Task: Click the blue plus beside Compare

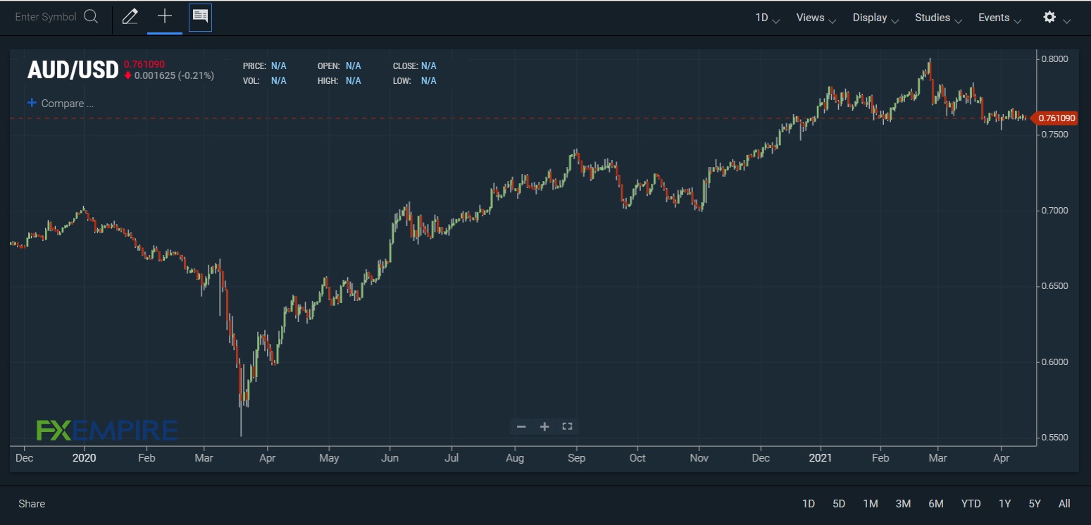Action: tap(32, 104)
